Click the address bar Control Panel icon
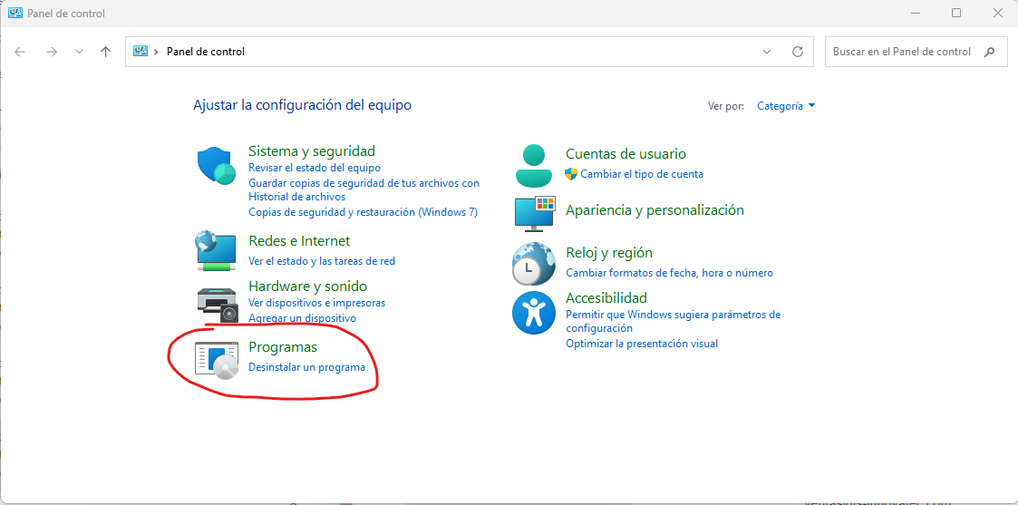Viewport: 1018px width, 505px height. (x=141, y=52)
